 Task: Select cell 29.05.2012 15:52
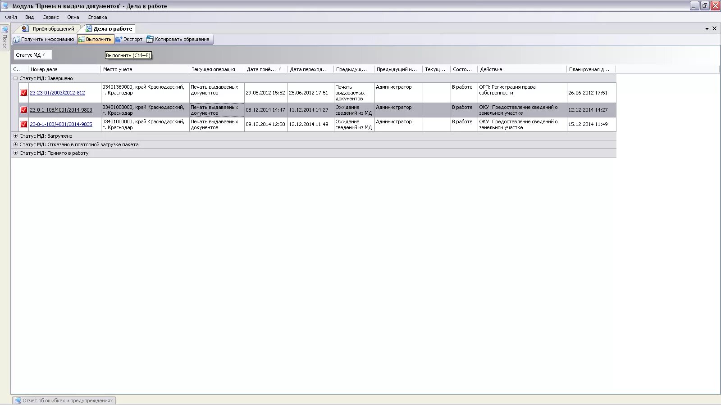266,93
